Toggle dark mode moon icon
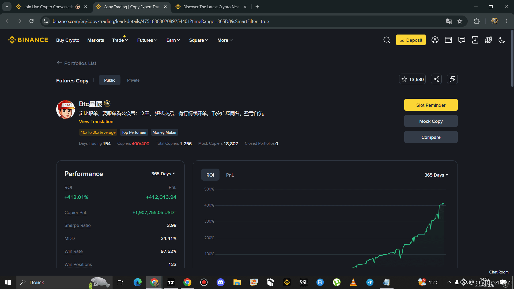 coord(502,40)
